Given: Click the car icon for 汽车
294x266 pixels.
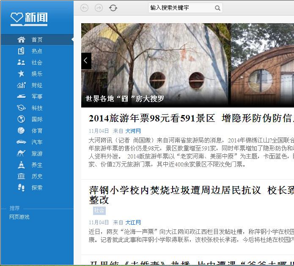Looking at the screenshot, I should [21, 142].
